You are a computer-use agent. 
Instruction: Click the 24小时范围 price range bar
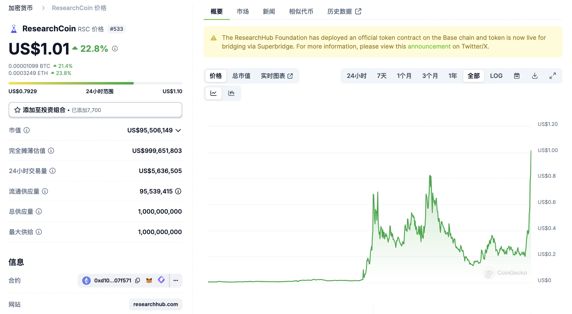[95, 83]
